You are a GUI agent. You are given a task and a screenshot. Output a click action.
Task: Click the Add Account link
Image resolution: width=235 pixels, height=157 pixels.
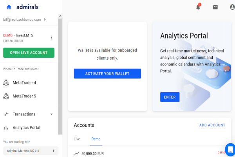tap(212, 125)
